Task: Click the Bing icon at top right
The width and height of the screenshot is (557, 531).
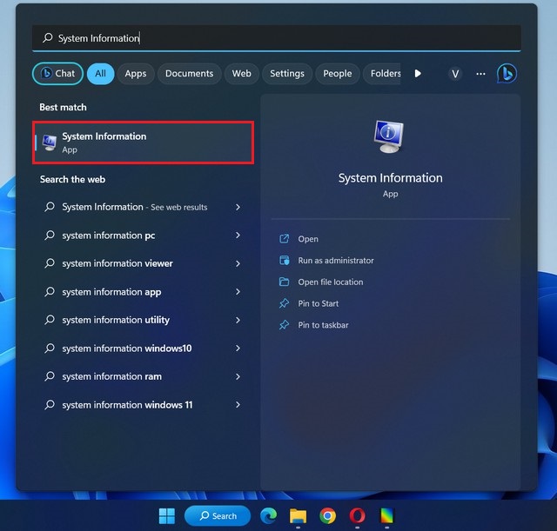Action: tap(507, 73)
